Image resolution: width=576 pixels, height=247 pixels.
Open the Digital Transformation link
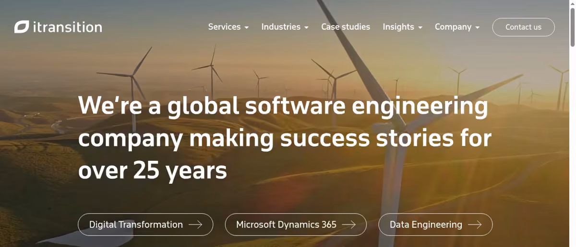click(145, 225)
